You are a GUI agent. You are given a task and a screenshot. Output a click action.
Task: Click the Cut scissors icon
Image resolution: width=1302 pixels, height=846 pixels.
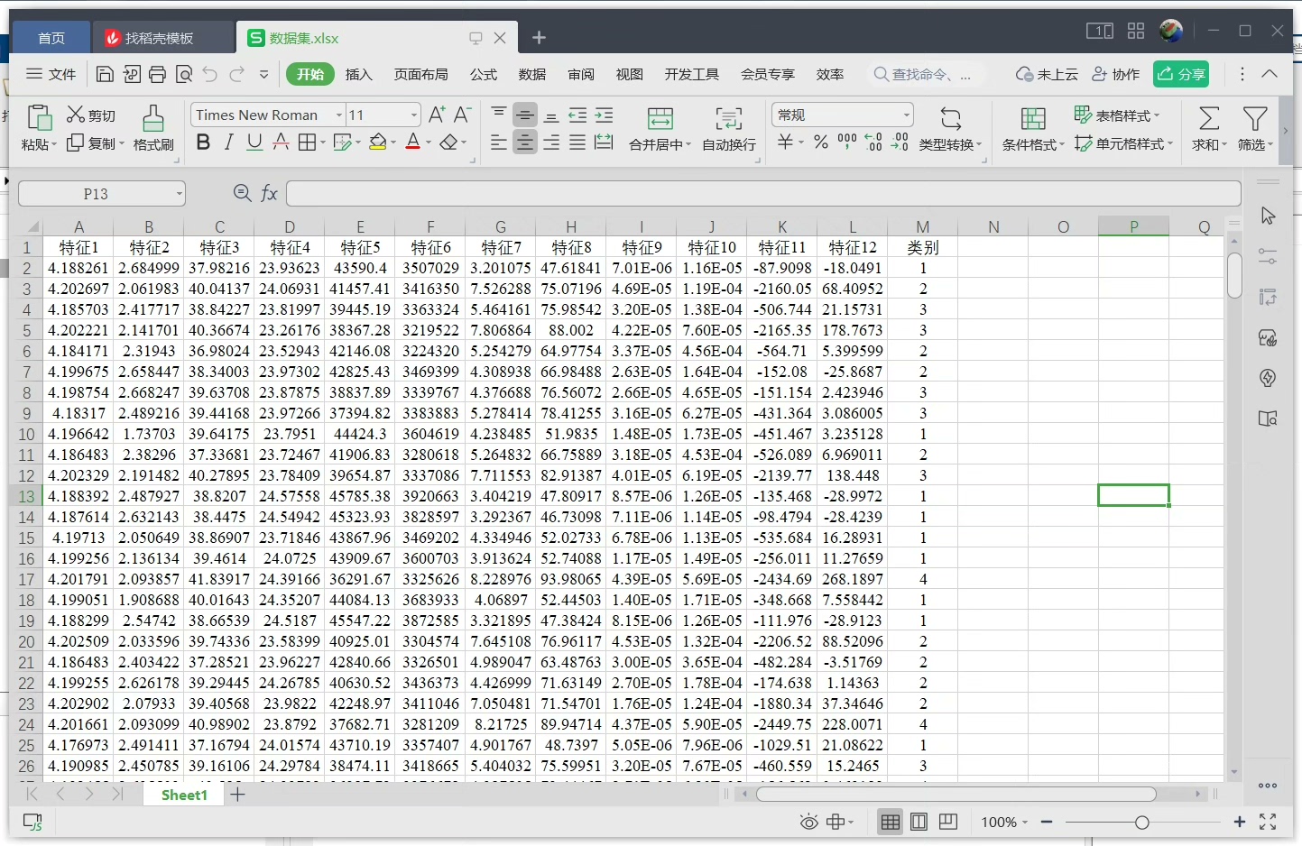tap(76, 115)
